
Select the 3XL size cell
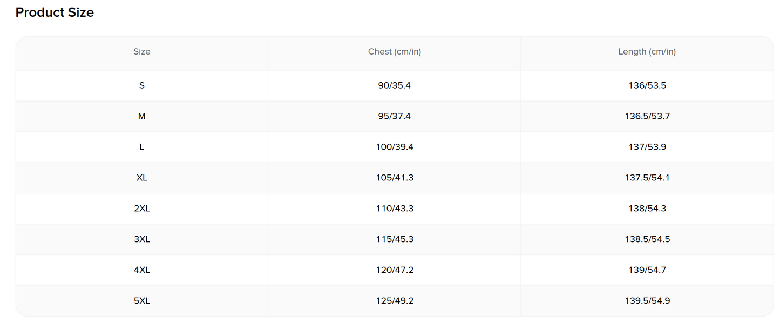(x=142, y=239)
